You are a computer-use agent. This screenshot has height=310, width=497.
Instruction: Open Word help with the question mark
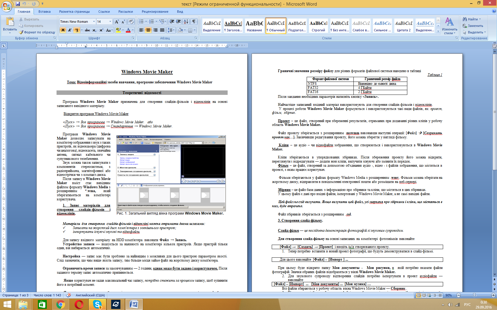(494, 11)
